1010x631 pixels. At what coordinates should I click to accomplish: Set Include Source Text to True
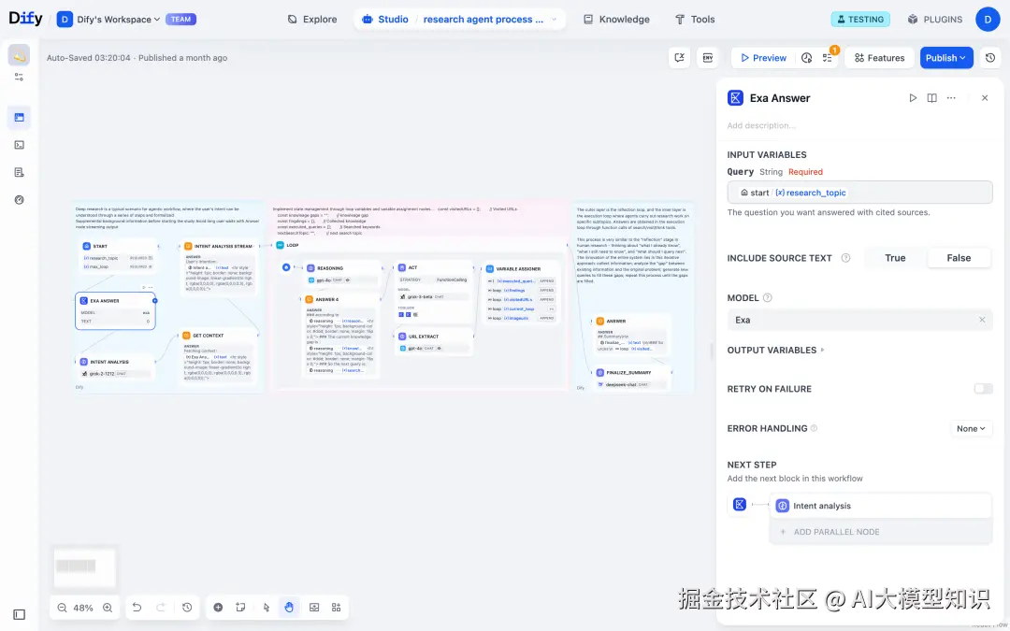pos(895,258)
